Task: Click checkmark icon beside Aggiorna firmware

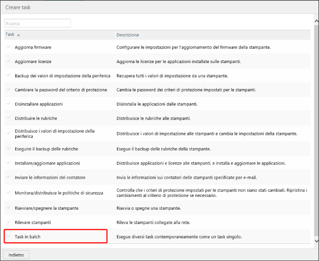Action: (x=8, y=47)
